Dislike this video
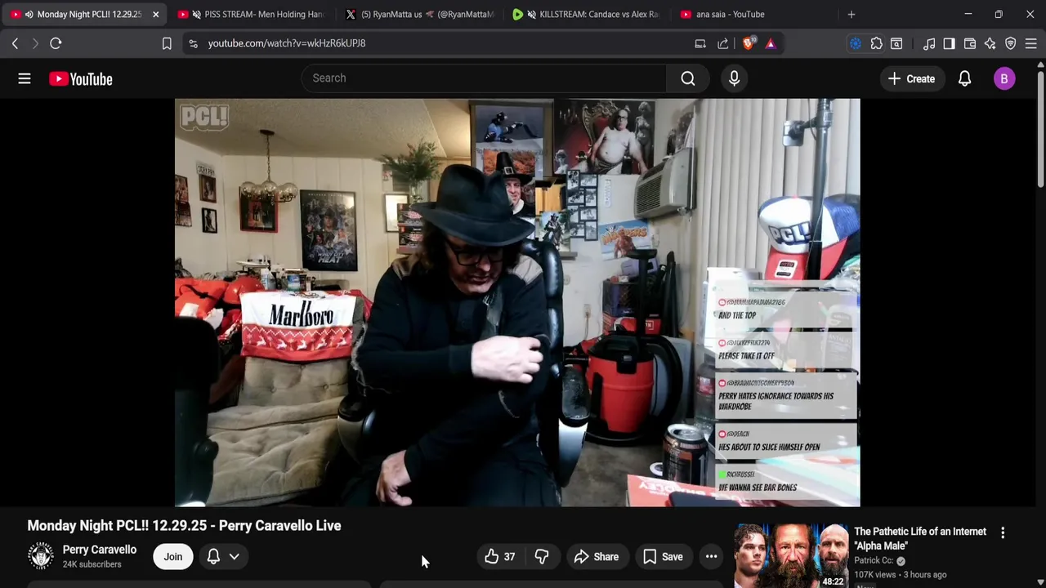This screenshot has width=1046, height=588. [x=541, y=556]
